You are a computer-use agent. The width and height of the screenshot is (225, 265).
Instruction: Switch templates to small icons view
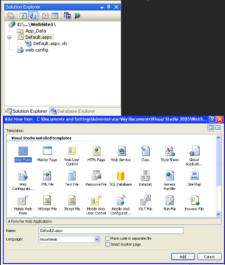coord(218,127)
